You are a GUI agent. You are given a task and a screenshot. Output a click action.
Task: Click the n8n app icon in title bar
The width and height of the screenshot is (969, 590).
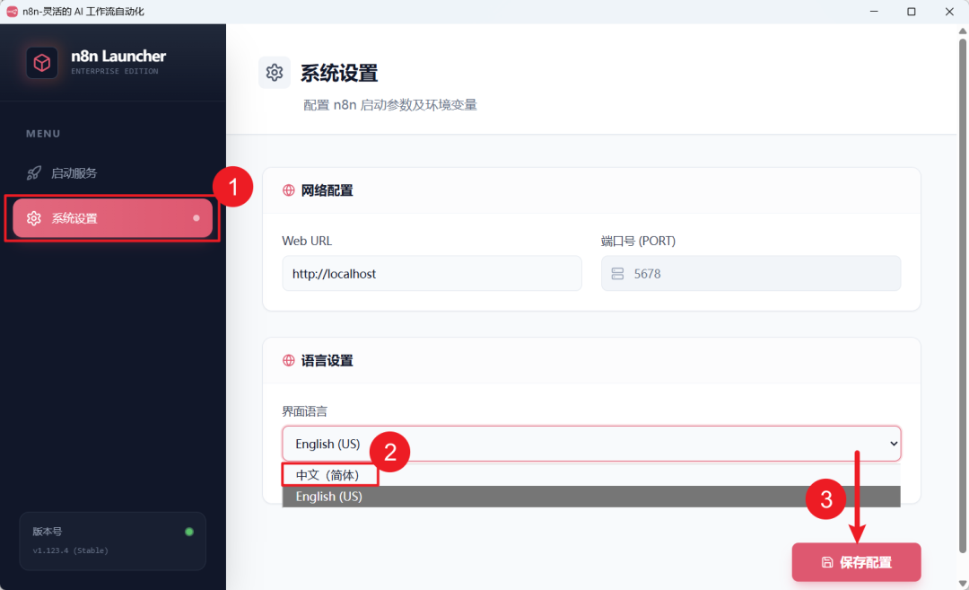(x=12, y=11)
